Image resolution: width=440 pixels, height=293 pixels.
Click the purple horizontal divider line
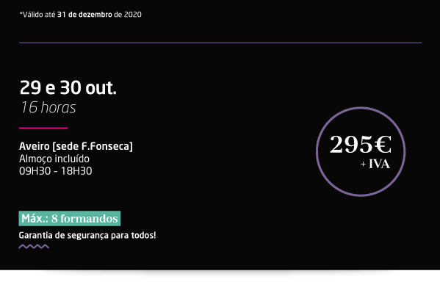pos(220,43)
